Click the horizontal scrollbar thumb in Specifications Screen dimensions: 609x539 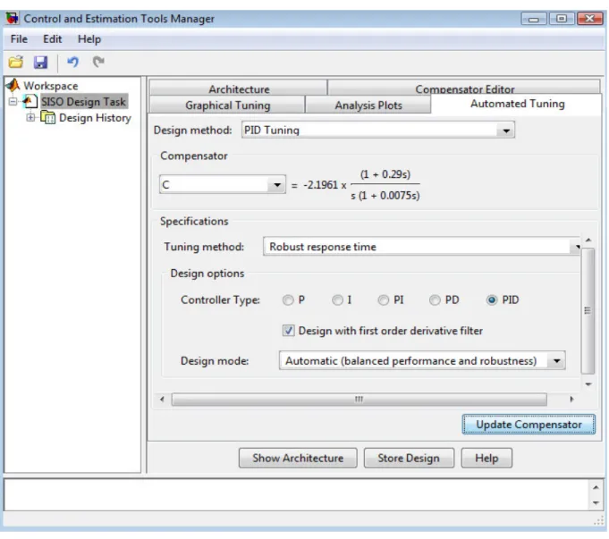359,400
